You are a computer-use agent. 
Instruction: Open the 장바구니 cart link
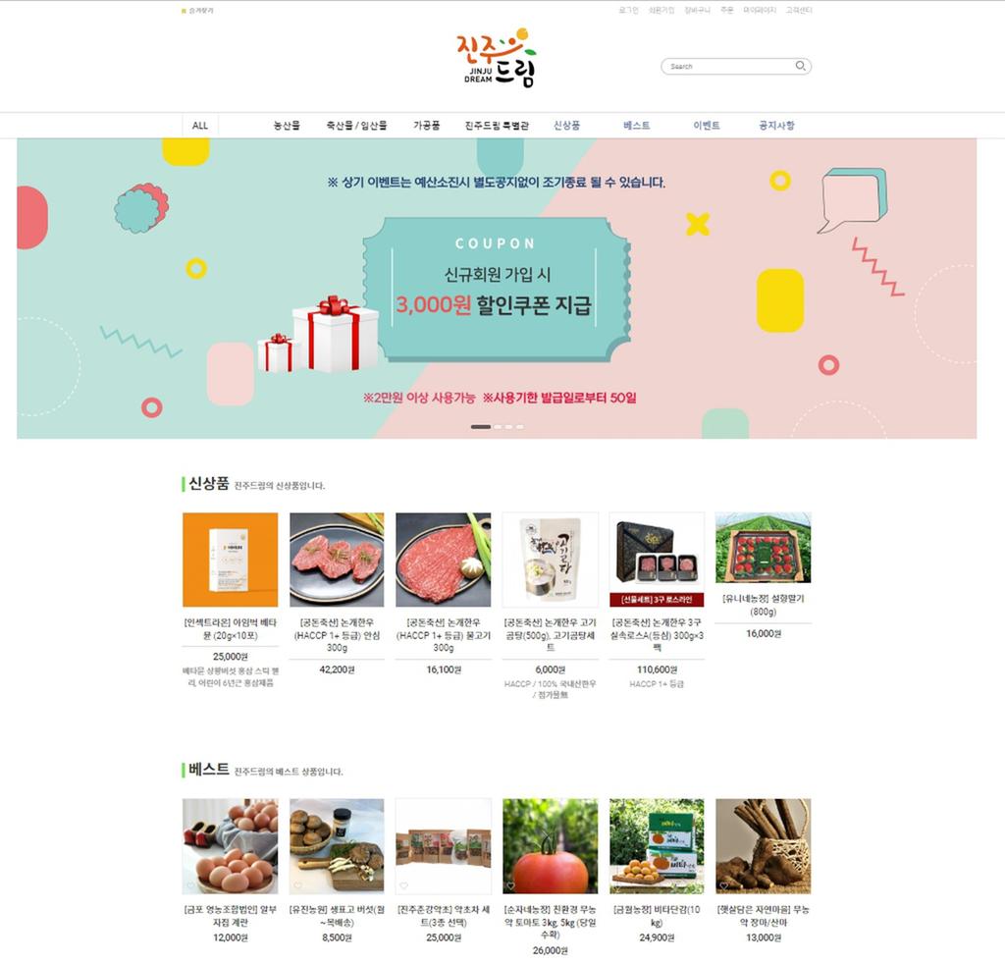(x=698, y=10)
